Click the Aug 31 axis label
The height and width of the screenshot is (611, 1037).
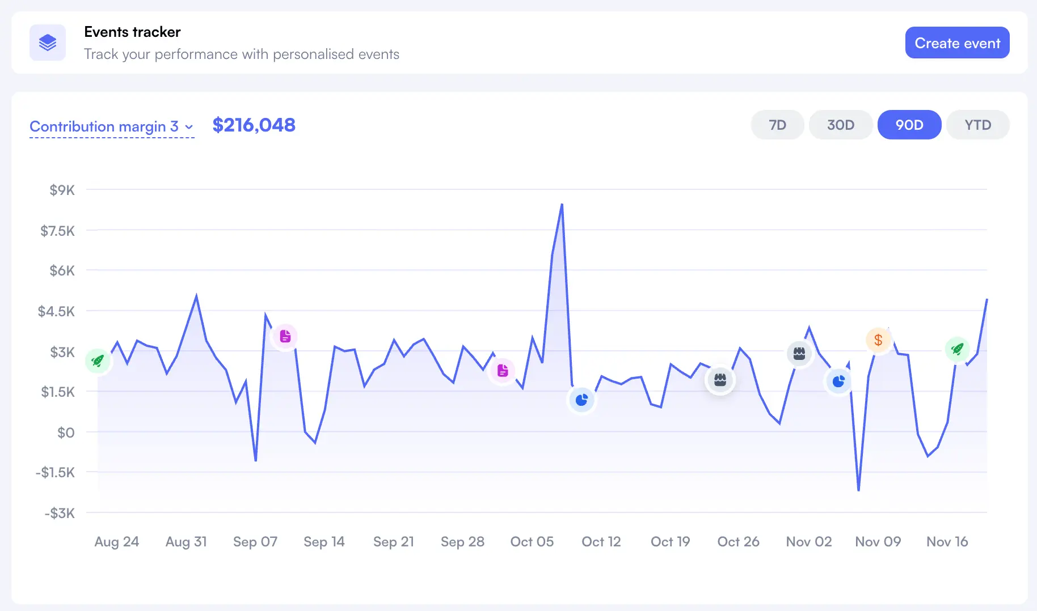[x=186, y=542]
